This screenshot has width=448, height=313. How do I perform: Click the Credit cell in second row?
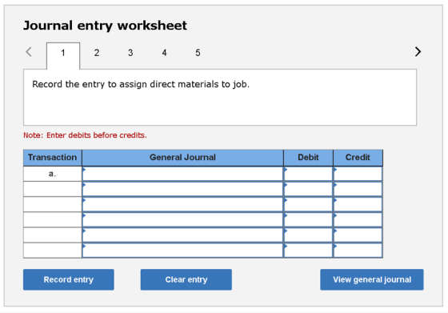(358, 189)
